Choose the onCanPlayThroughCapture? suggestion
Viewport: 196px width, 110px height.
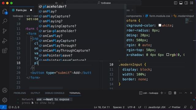[x=82, y=50]
